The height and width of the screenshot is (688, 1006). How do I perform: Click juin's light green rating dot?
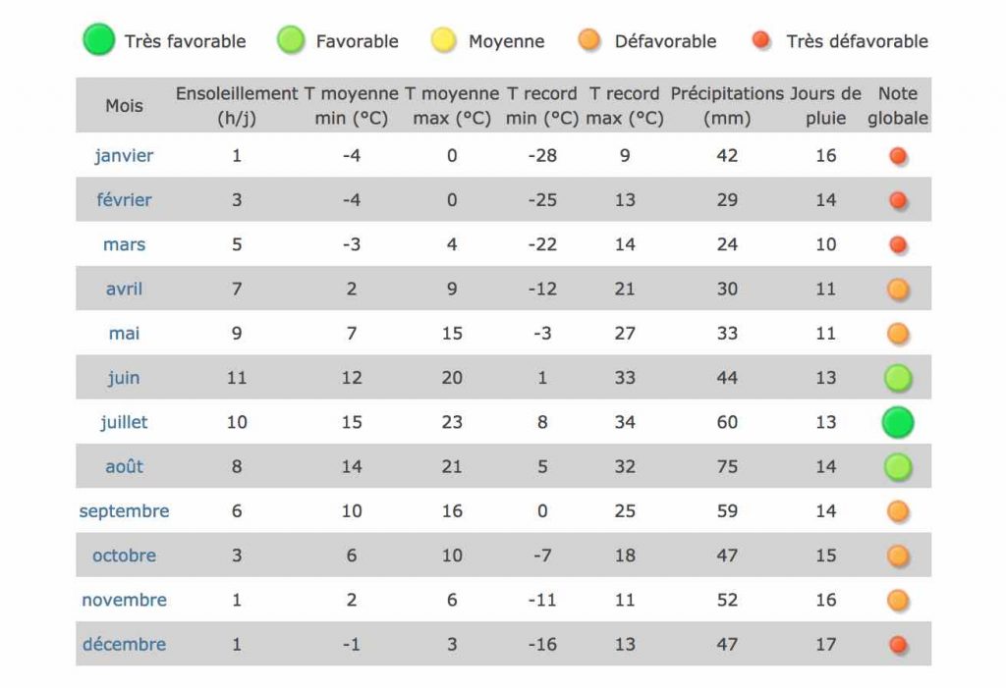click(x=898, y=378)
